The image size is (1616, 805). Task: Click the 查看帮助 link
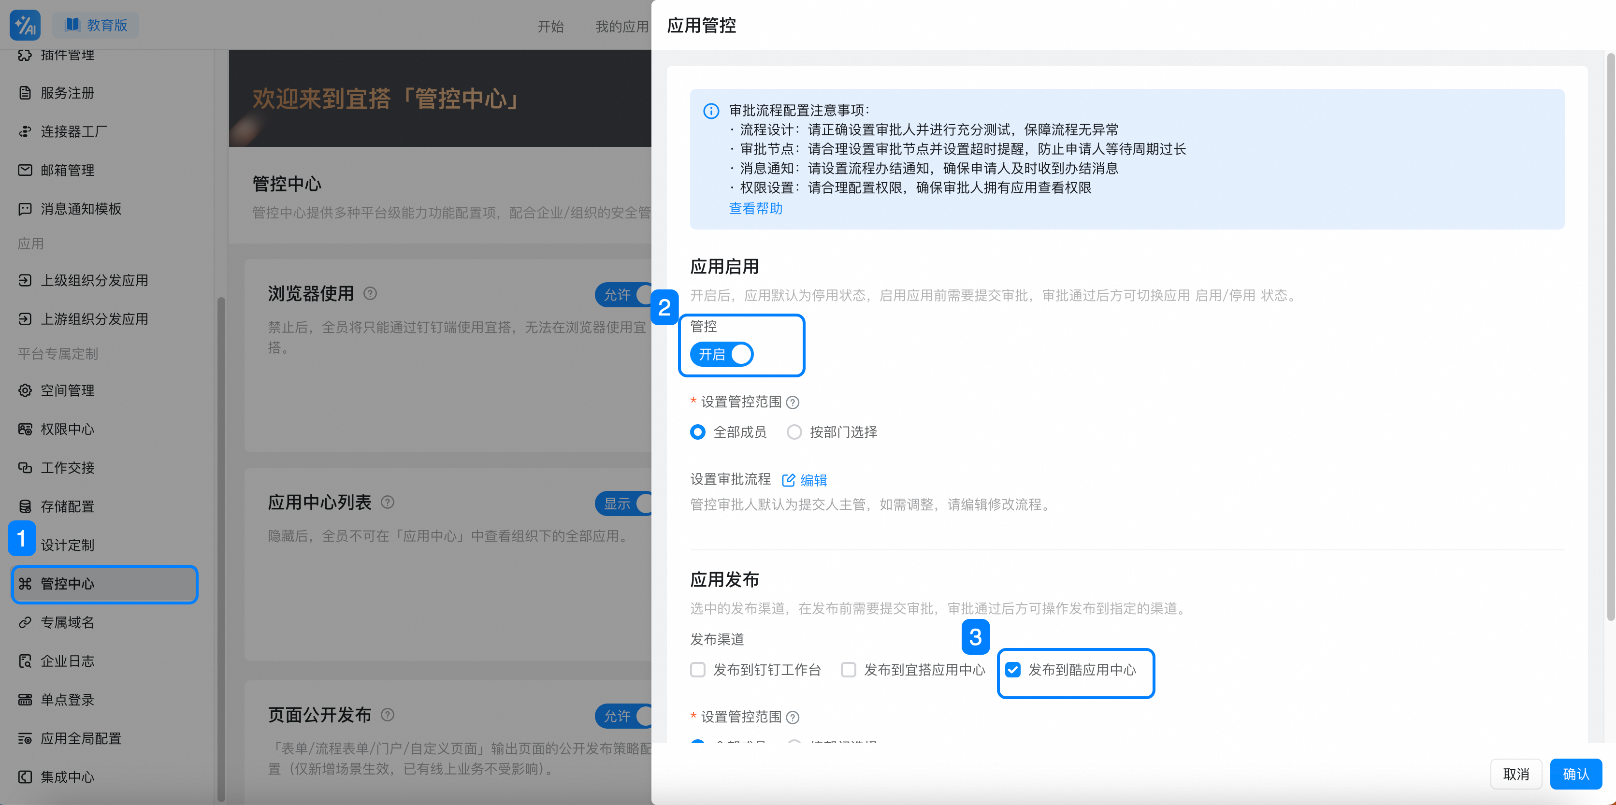(x=755, y=208)
